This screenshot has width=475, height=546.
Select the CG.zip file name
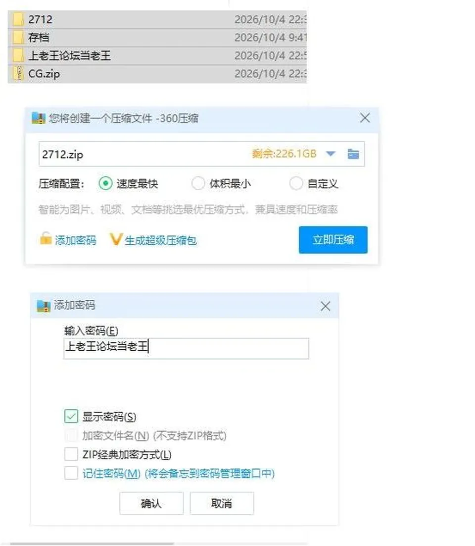coord(44,74)
